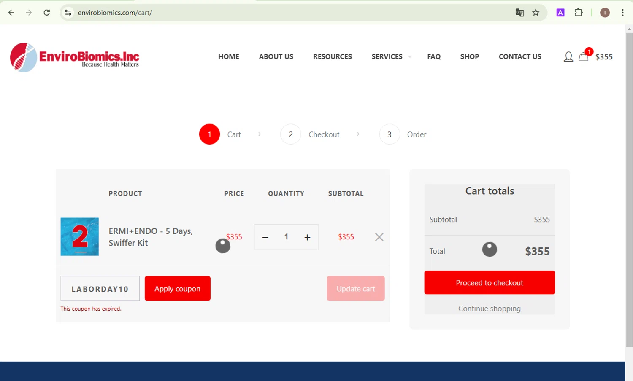Click the $355 header cart total
The height and width of the screenshot is (381, 633).
point(604,57)
